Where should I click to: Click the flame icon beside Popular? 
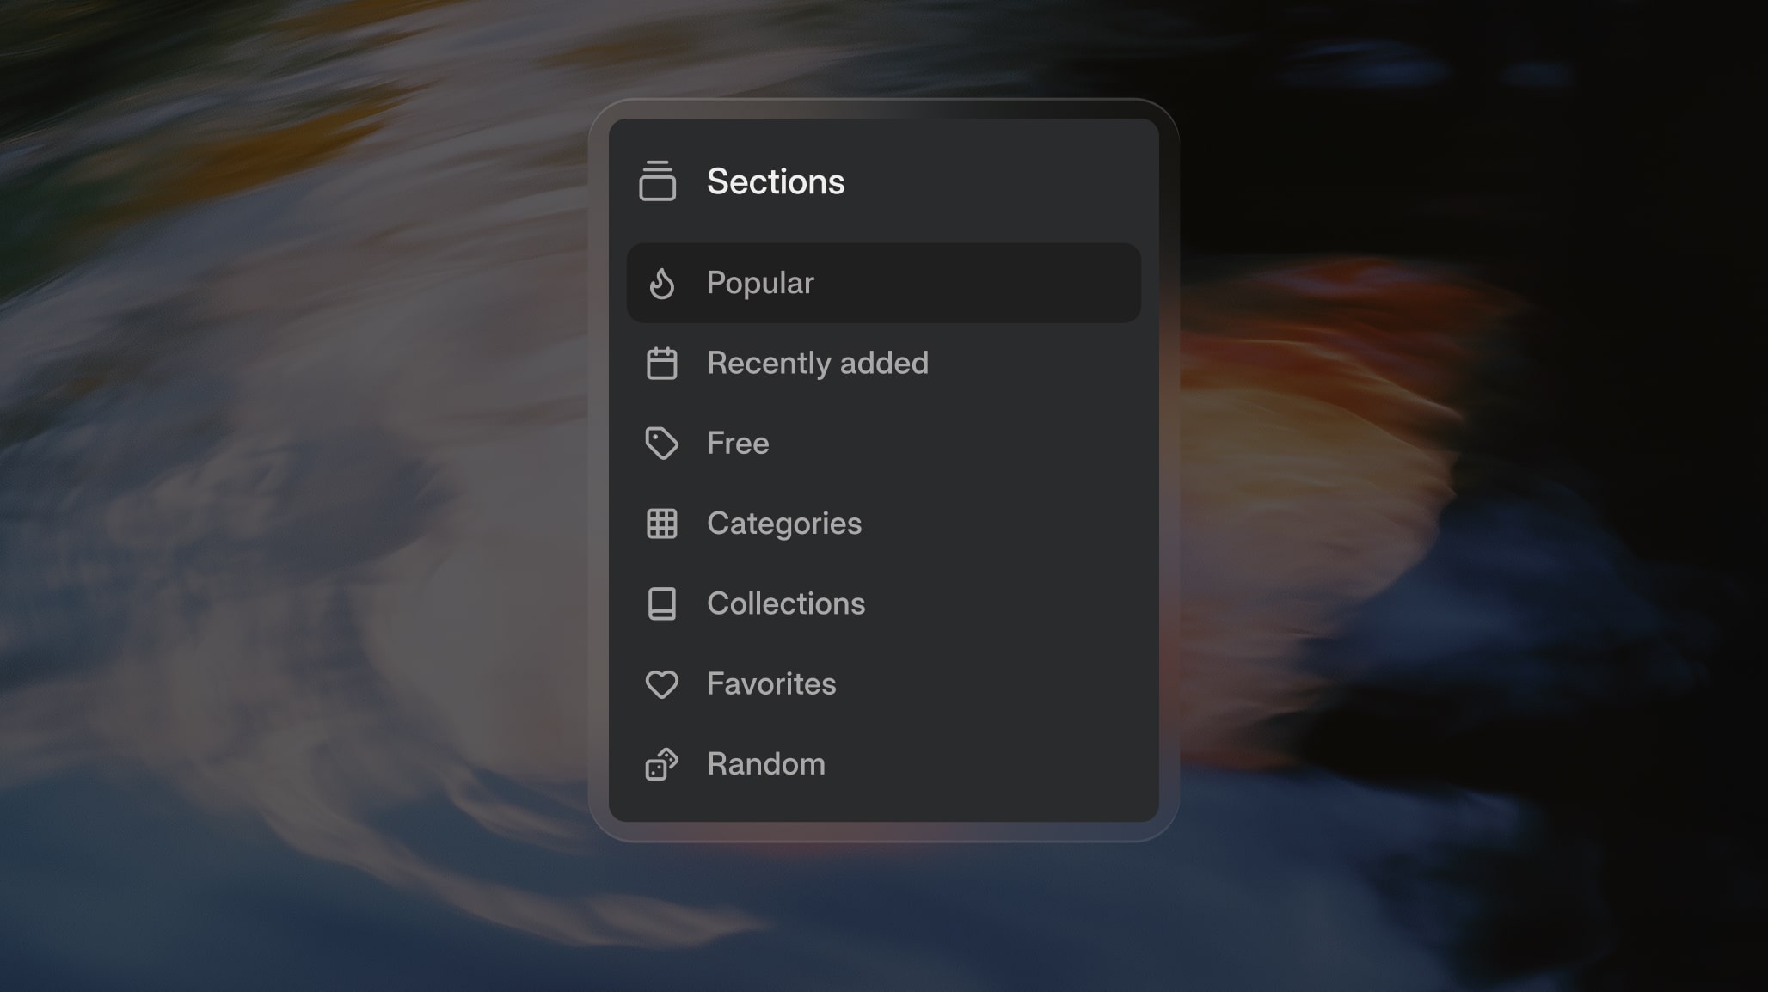(661, 283)
